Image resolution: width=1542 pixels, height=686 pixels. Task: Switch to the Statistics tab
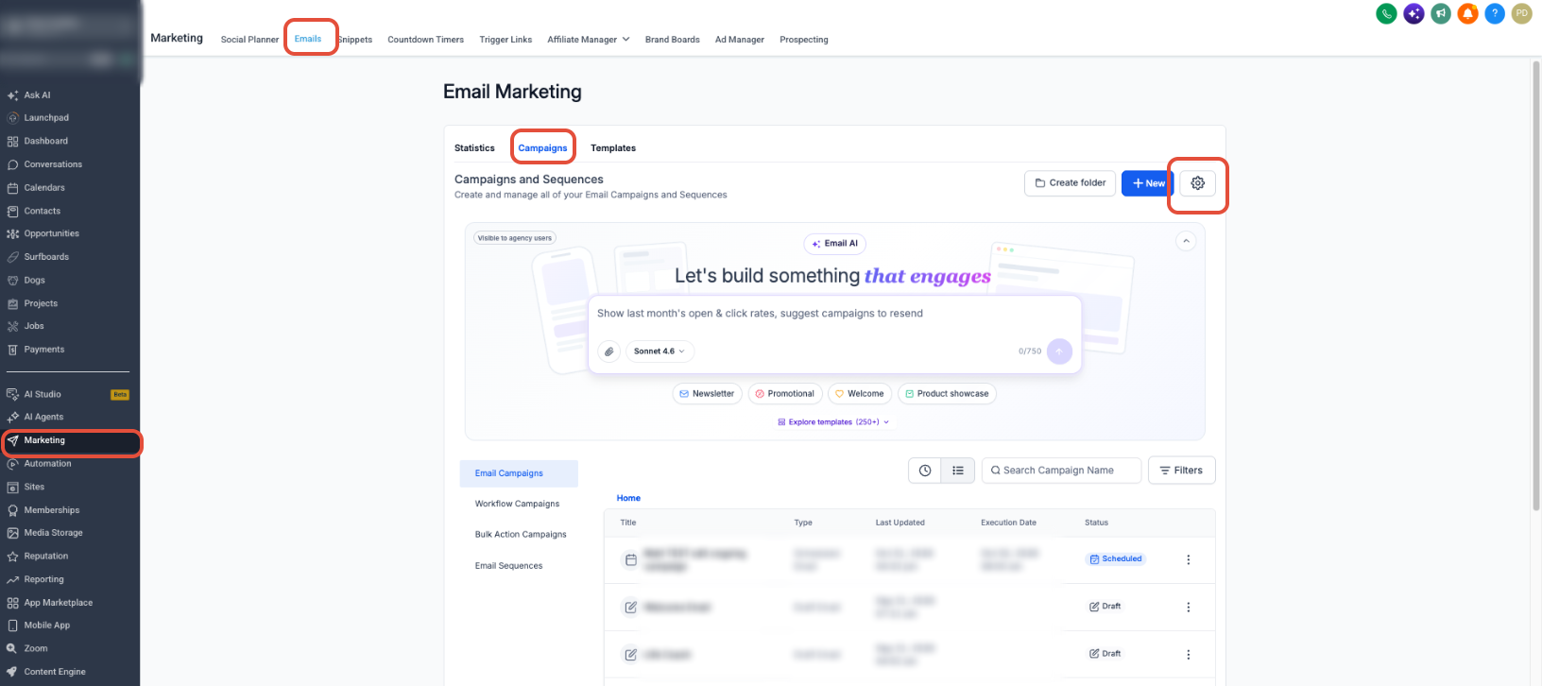[x=474, y=148]
